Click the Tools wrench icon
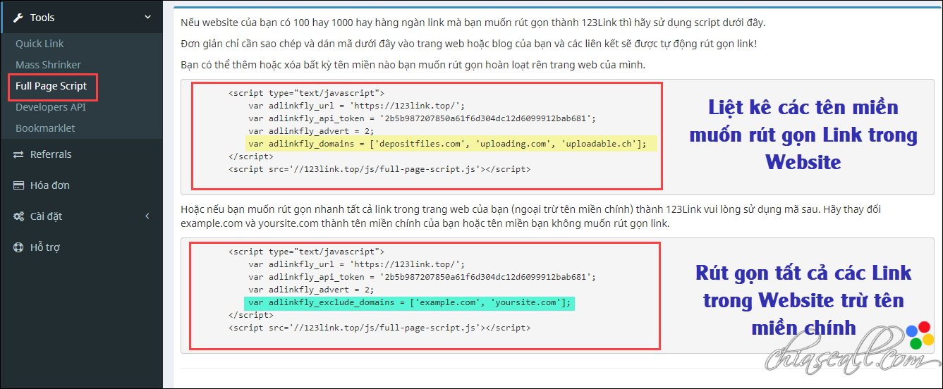943x389 pixels. pyautogui.click(x=18, y=17)
